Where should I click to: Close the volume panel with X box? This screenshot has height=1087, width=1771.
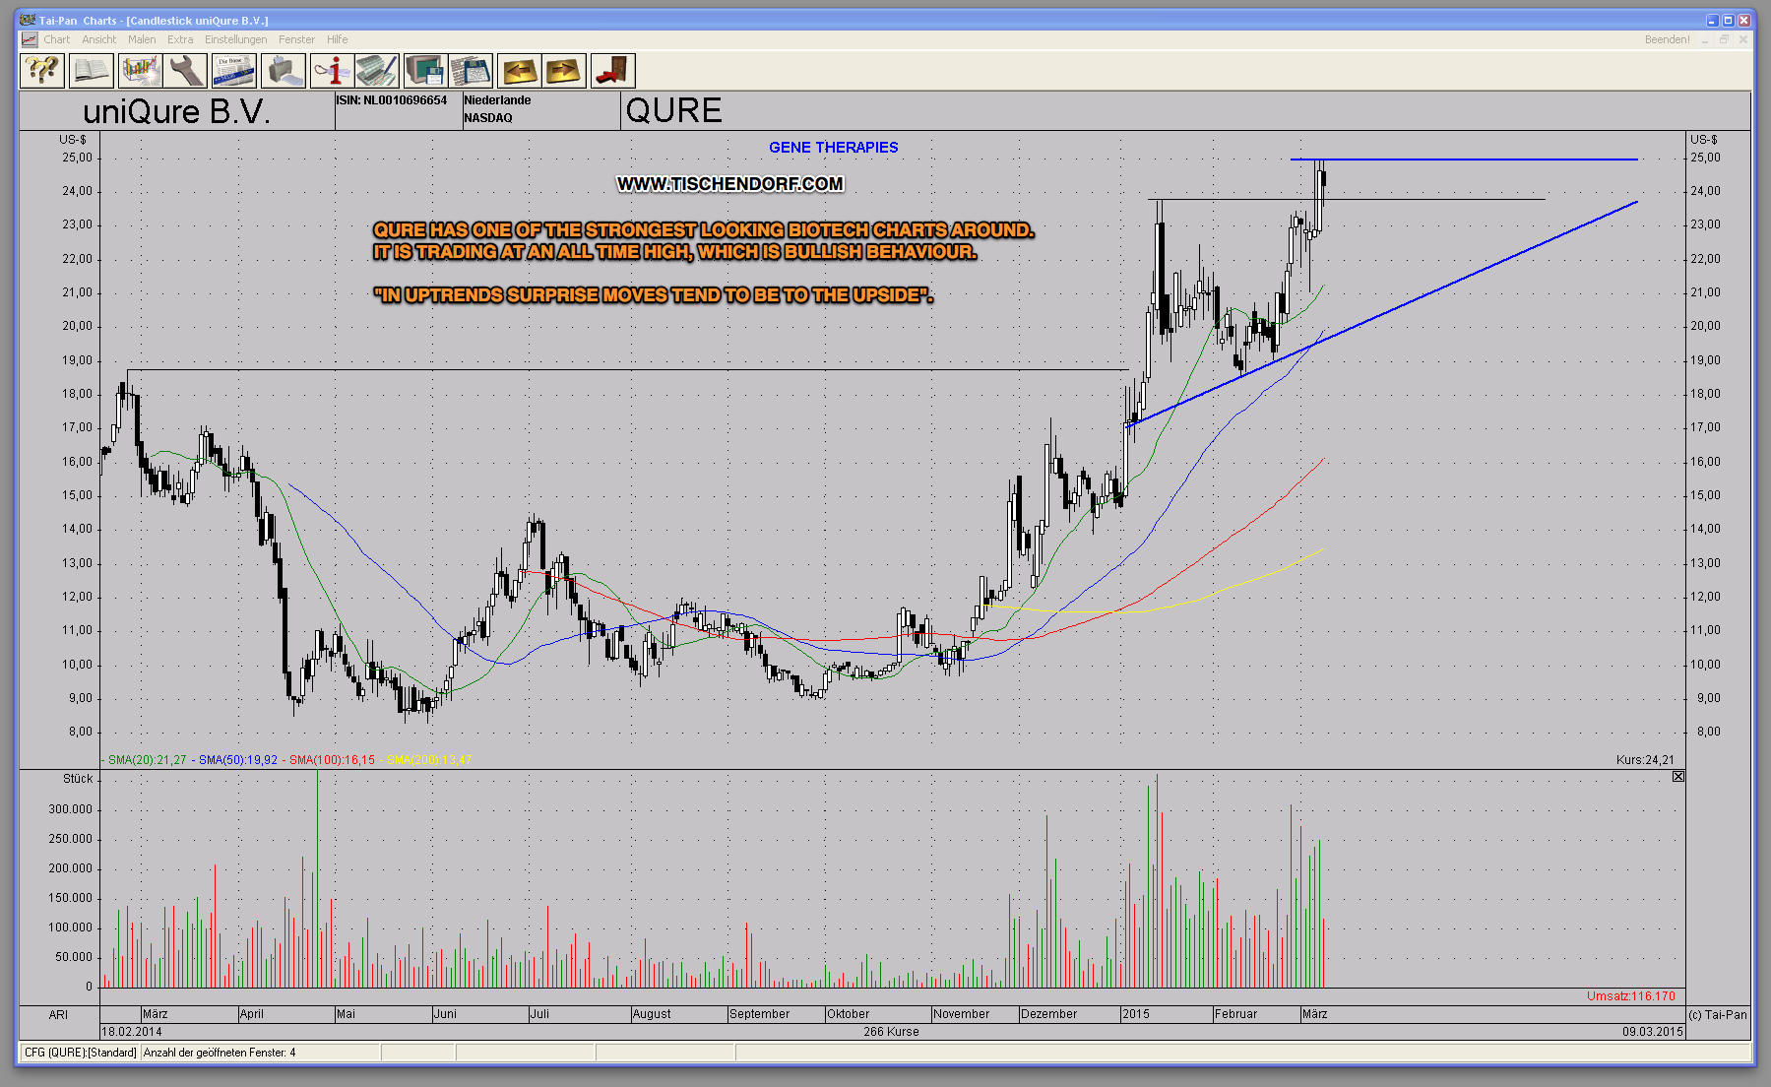[1678, 777]
